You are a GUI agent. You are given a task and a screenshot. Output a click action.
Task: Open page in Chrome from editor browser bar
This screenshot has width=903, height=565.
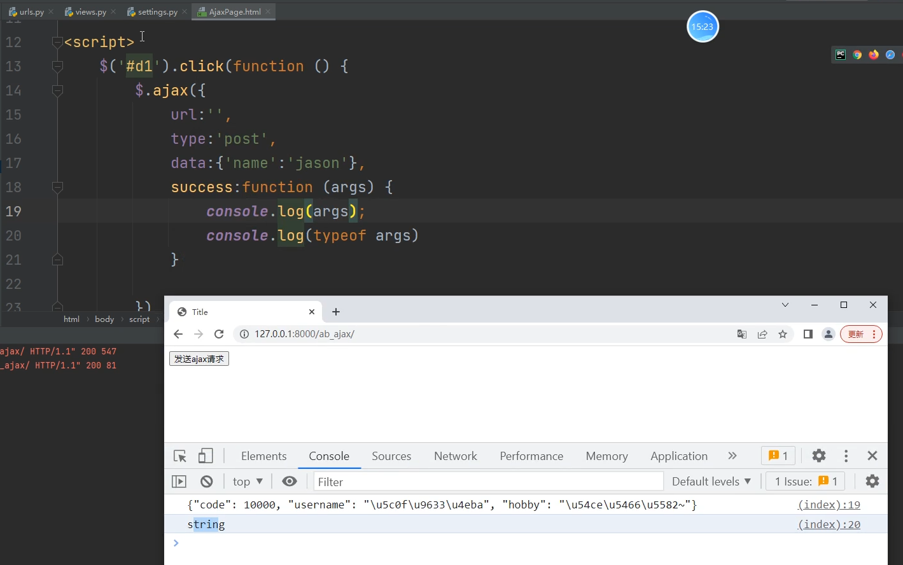(x=857, y=55)
